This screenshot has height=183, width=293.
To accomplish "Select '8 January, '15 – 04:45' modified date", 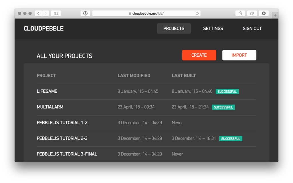I will pyautogui.click(x=138, y=91).
